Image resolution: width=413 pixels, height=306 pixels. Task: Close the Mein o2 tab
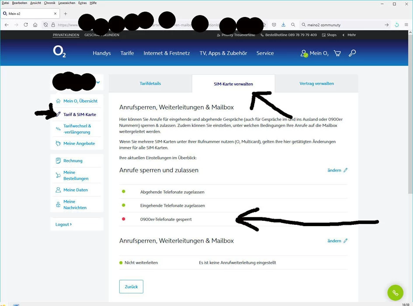click(x=56, y=14)
